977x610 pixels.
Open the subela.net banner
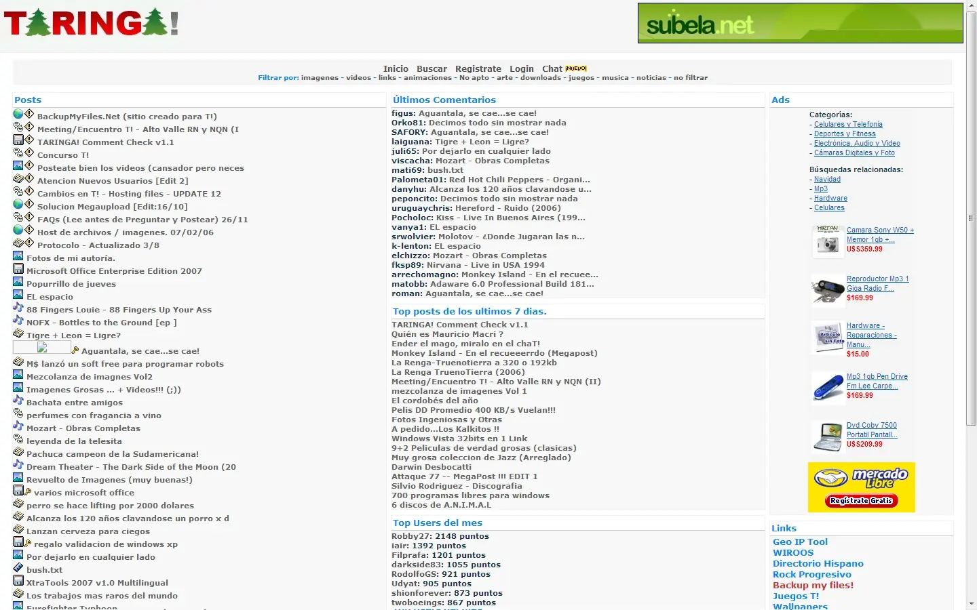click(x=800, y=23)
